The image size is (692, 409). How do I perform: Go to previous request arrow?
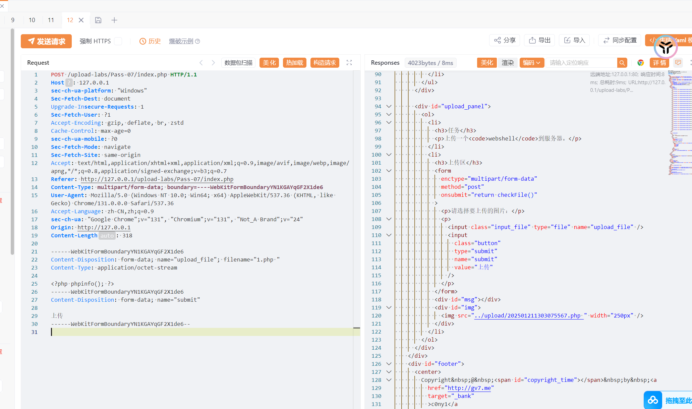coord(201,63)
